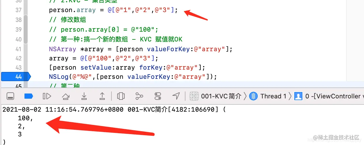This screenshot has width=364, height=145.
Task: Select the 001-KVC简介 process in jump bar
Action: [215, 96]
